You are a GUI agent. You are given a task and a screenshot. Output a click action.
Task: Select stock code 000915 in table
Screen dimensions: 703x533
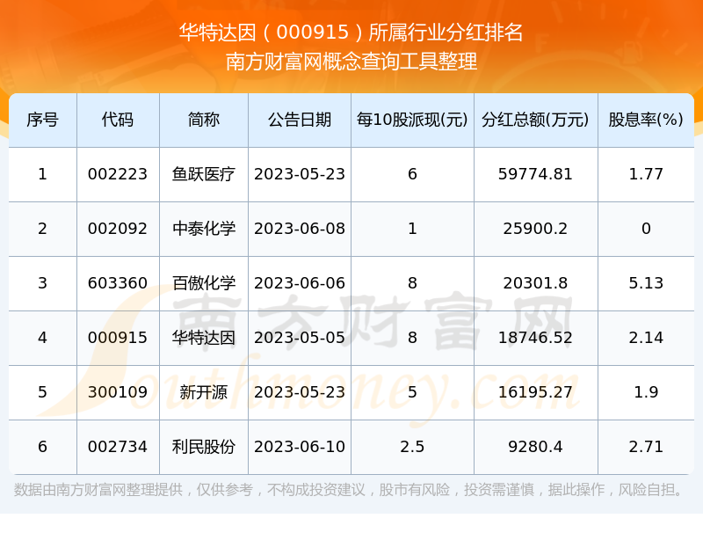[118, 338]
